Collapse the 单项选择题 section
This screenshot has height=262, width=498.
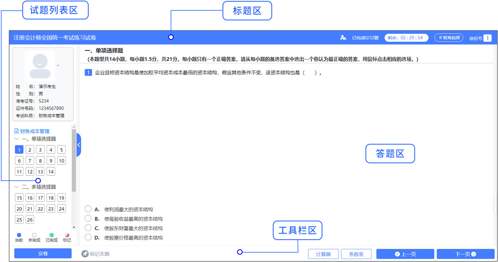17,139
